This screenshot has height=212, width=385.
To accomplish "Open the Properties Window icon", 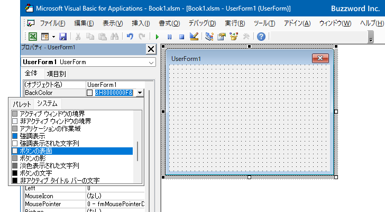I will [222, 37].
